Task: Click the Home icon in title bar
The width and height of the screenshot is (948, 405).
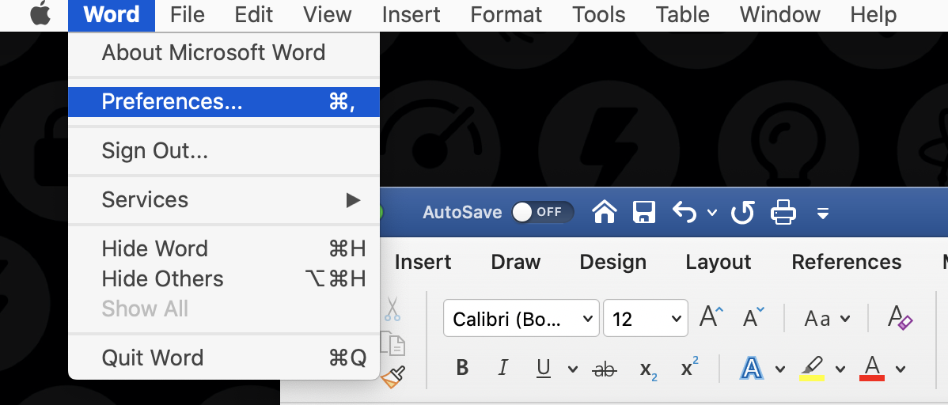Action: tap(605, 212)
